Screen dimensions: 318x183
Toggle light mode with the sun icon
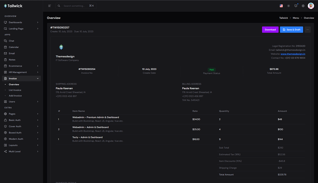pos(289,6)
